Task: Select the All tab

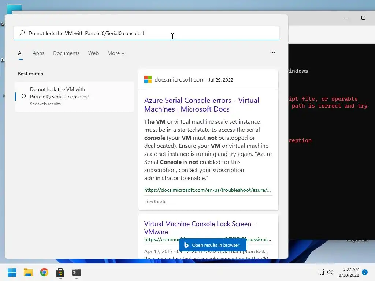Action: pyautogui.click(x=21, y=53)
